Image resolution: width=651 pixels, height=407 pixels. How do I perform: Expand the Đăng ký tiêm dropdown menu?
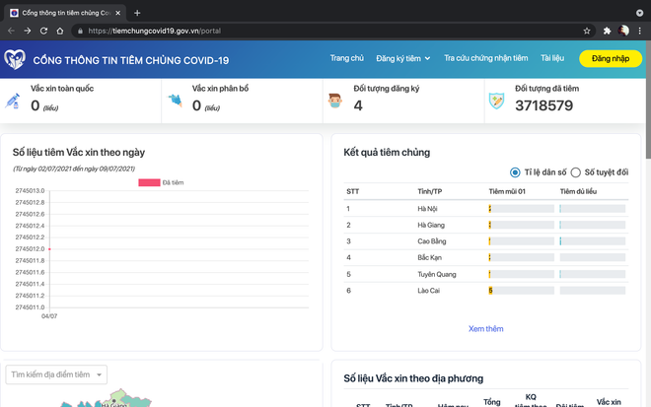pyautogui.click(x=403, y=59)
